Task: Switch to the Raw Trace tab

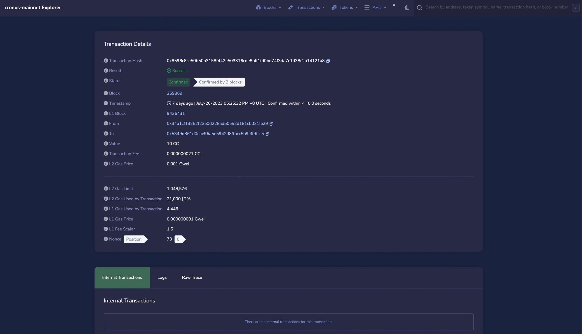Action: pos(192,277)
